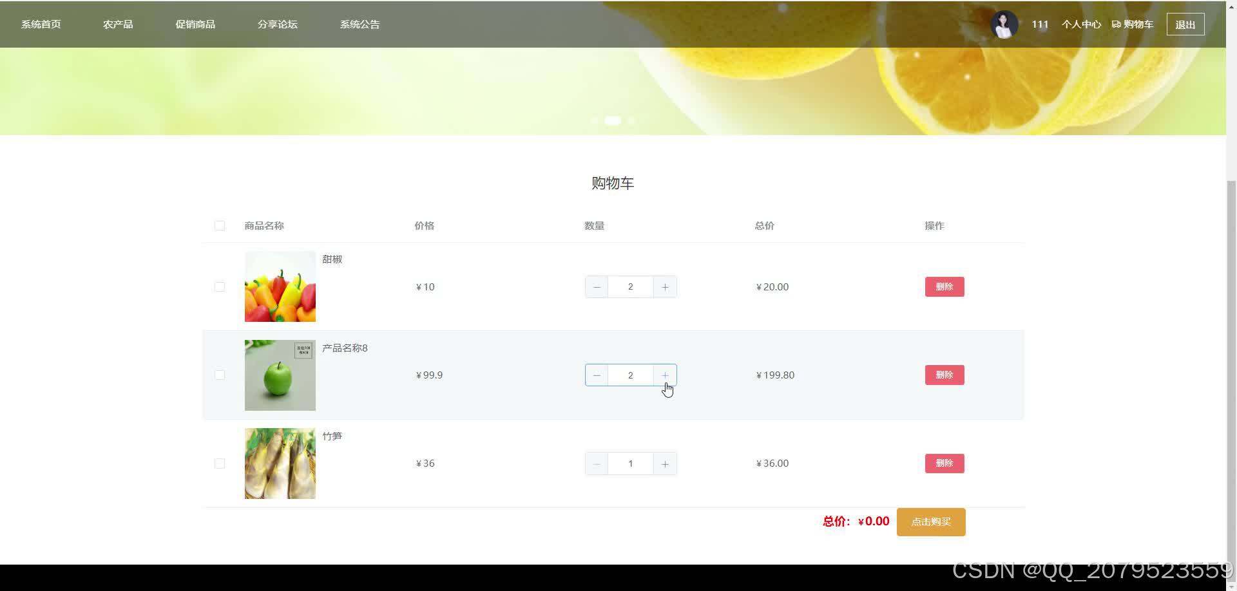Decrease quantity of 甜椒
Image resolution: width=1237 pixels, height=591 pixels.
point(597,287)
